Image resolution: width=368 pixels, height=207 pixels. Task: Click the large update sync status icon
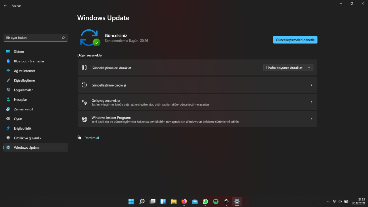90,38
